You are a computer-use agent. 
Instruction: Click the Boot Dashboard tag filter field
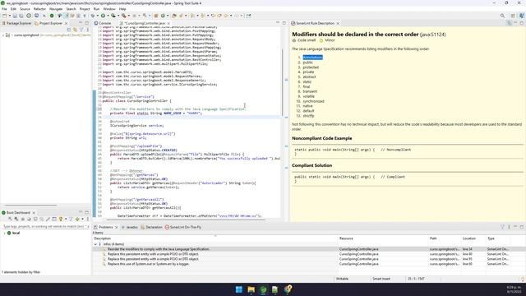pos(46,227)
